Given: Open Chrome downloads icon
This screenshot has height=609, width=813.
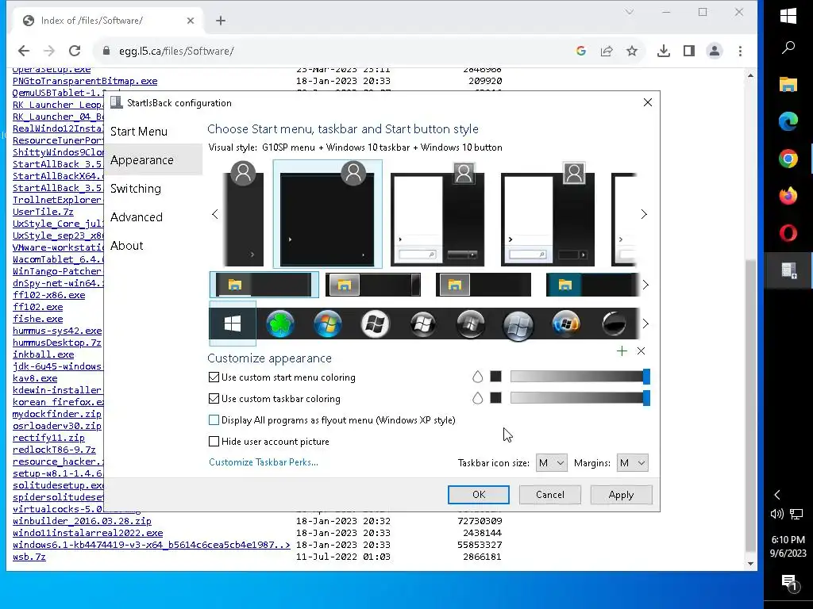Looking at the screenshot, I should click(x=663, y=51).
